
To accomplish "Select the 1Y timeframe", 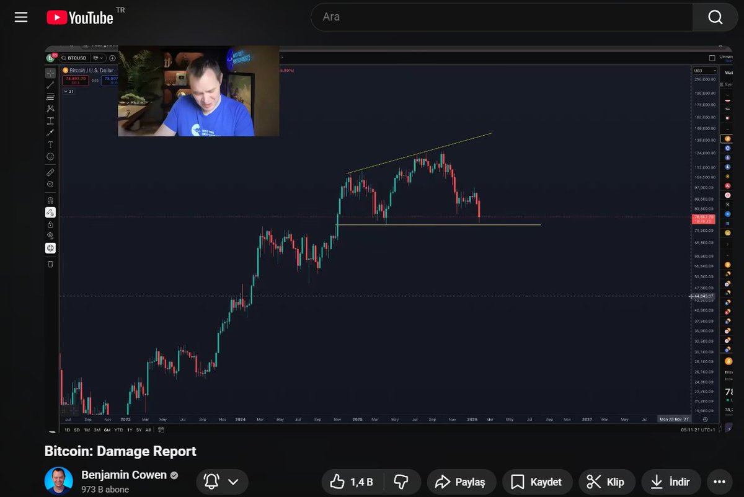I will [128, 429].
